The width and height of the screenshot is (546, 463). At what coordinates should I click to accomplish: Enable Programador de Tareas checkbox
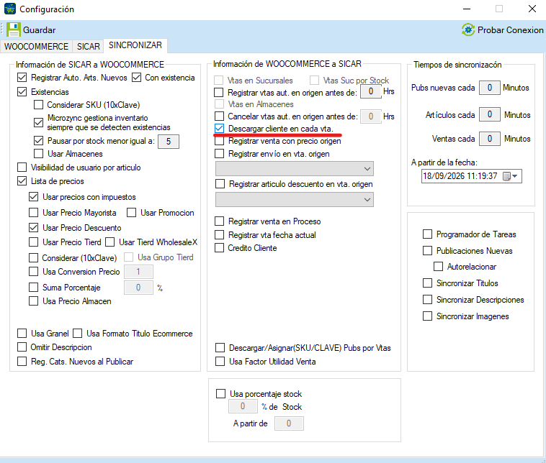427,234
